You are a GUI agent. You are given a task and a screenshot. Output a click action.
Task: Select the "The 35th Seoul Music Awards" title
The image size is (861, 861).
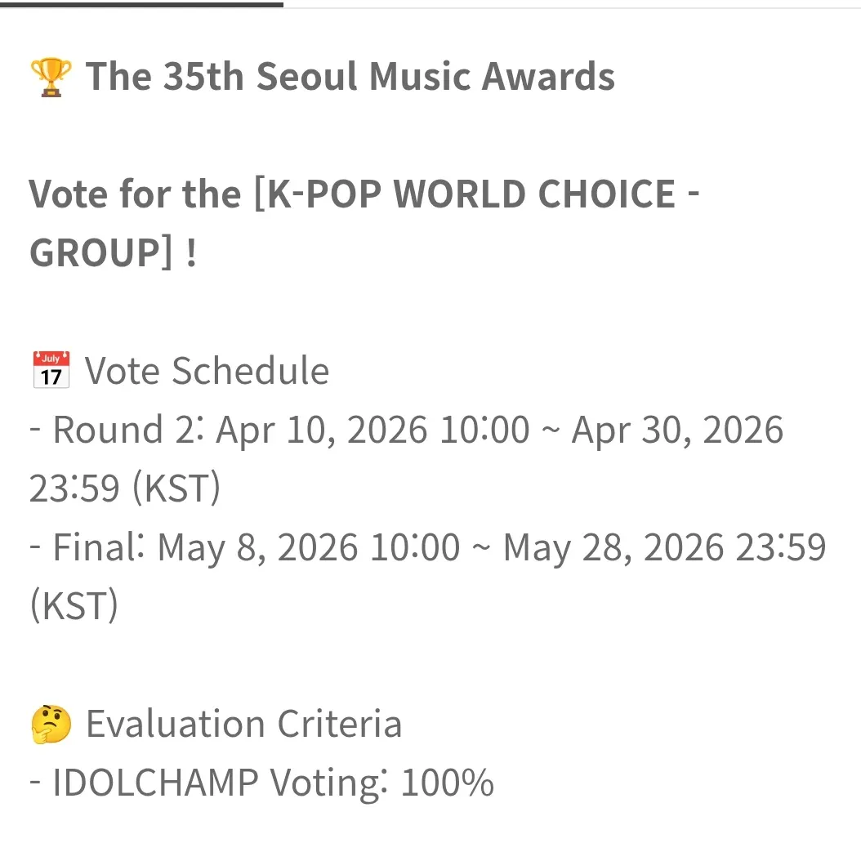point(350,78)
